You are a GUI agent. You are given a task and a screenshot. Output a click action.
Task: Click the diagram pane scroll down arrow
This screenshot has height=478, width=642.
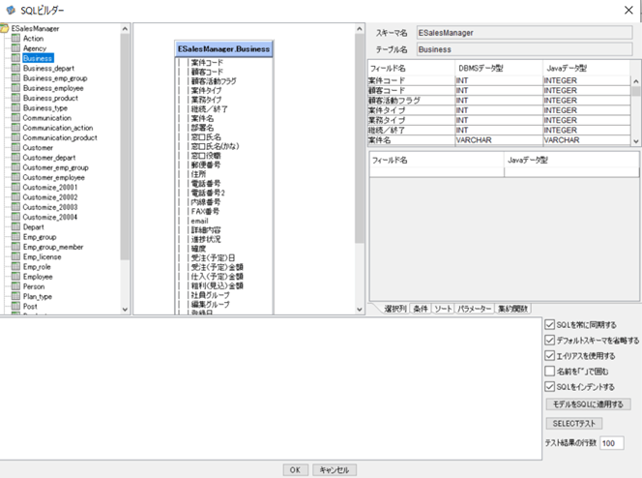(x=360, y=310)
